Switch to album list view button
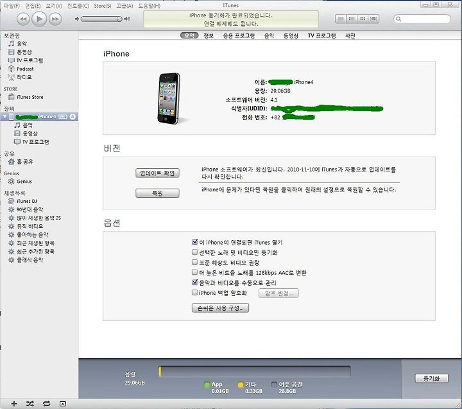462x409 pixels. click(352, 19)
